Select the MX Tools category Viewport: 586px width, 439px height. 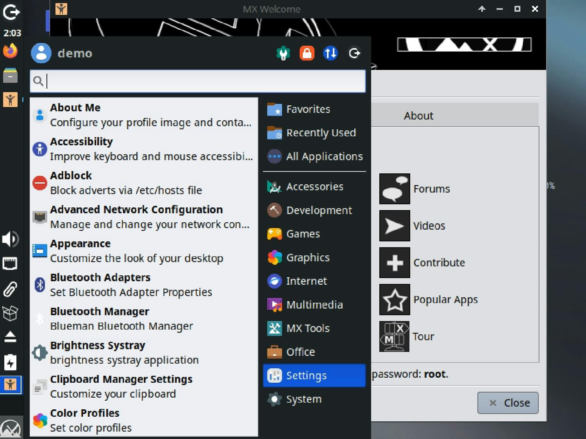click(x=314, y=328)
